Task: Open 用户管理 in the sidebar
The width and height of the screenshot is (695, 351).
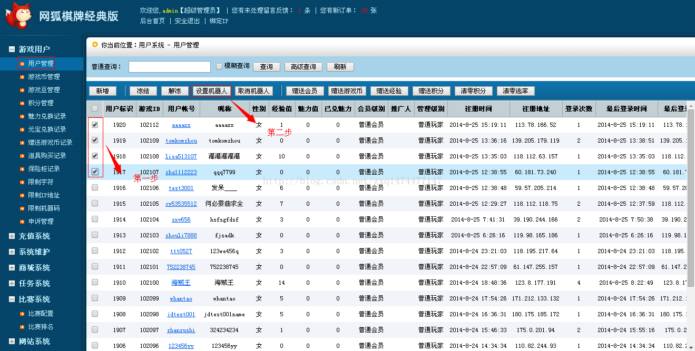Action: click(41, 64)
